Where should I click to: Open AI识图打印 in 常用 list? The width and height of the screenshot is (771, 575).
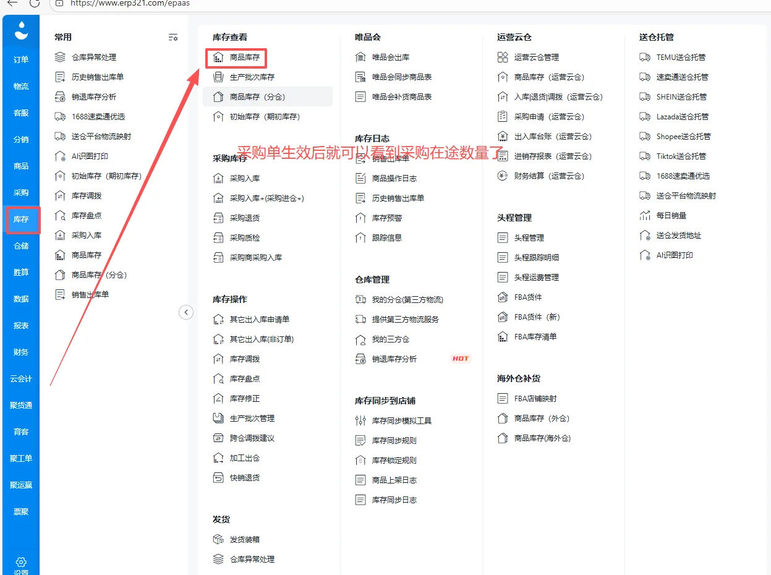[x=90, y=156]
